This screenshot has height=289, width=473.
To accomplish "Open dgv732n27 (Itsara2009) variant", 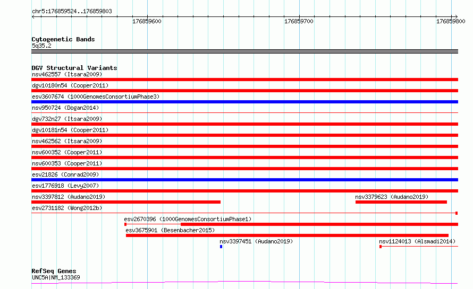I will (67, 119).
